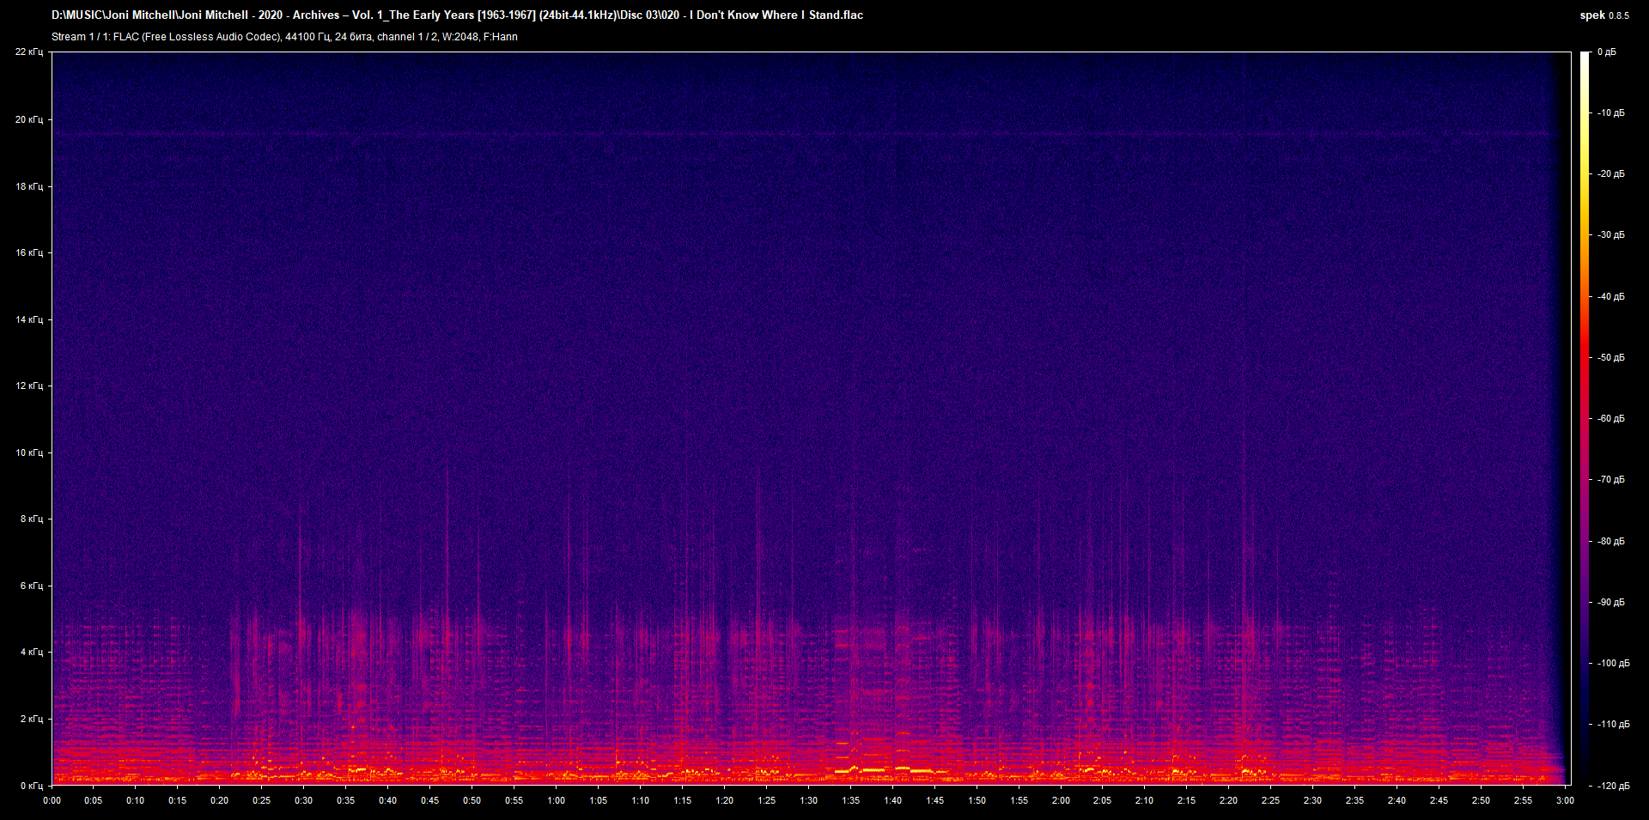Click the FLAC stream info text
Image resolution: width=1649 pixels, height=820 pixels.
point(283,37)
